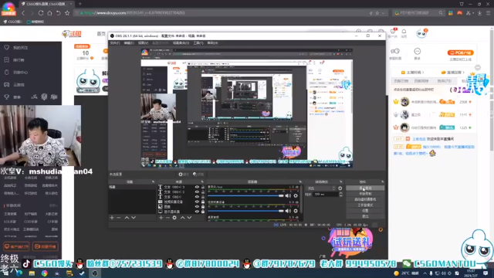Open the 工具(T) menu in OBS

pos(198,43)
